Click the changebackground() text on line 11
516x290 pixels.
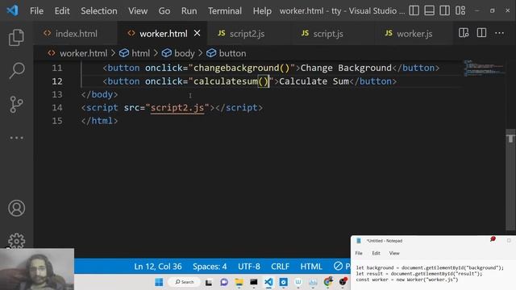pos(242,68)
